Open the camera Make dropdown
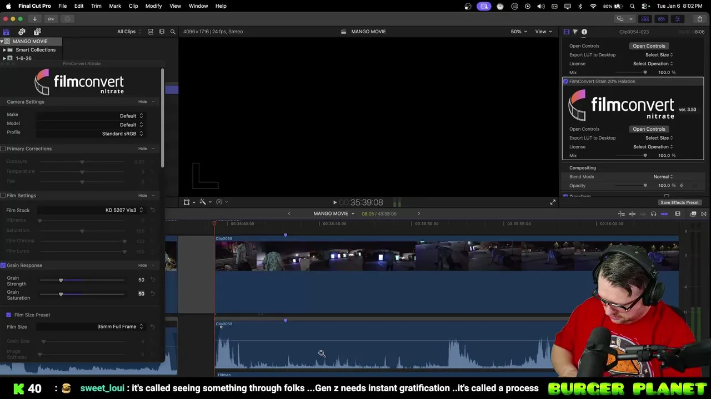This screenshot has width=711, height=399. pyautogui.click(x=90, y=116)
